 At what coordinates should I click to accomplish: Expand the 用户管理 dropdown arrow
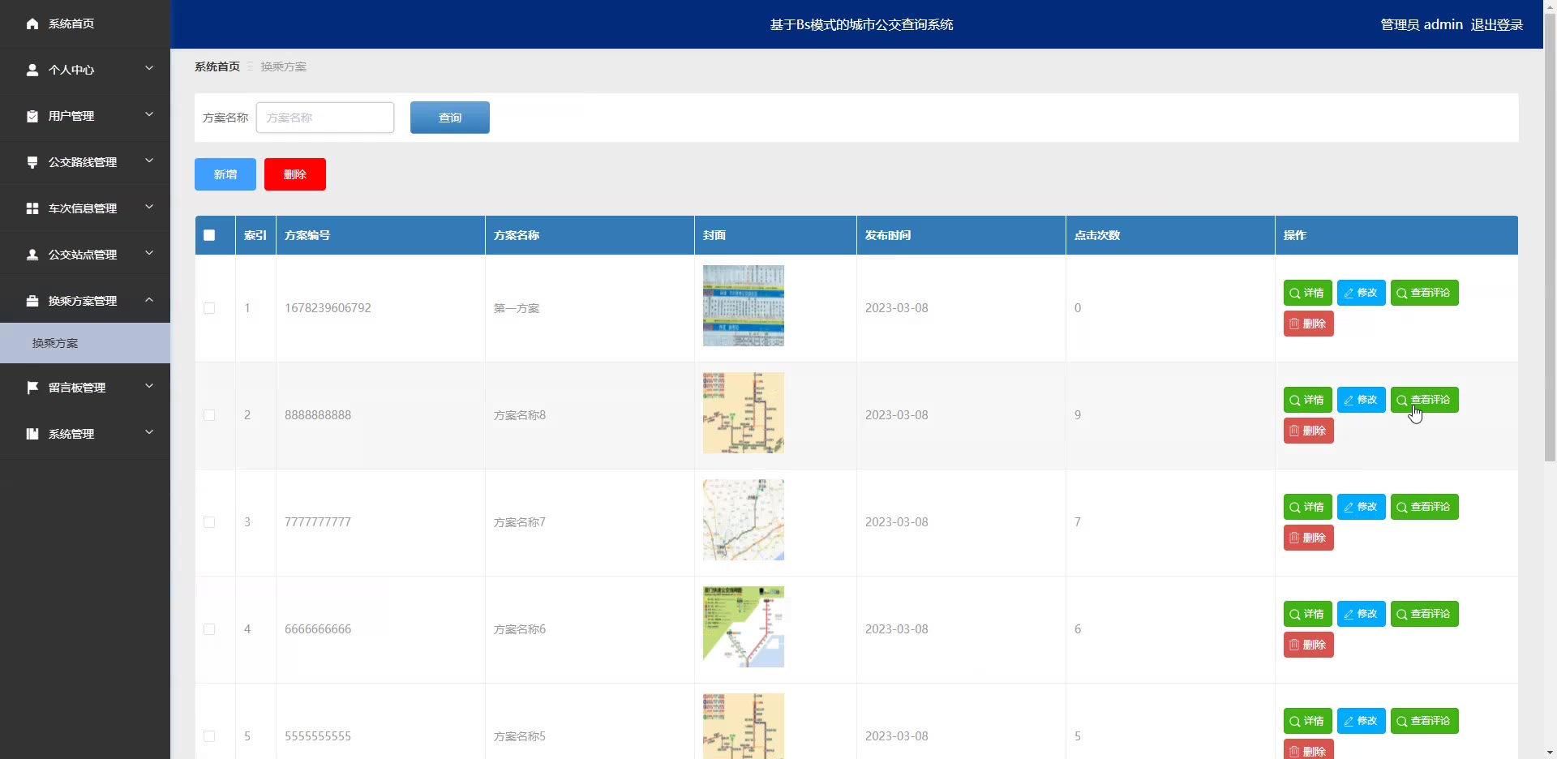(x=149, y=115)
